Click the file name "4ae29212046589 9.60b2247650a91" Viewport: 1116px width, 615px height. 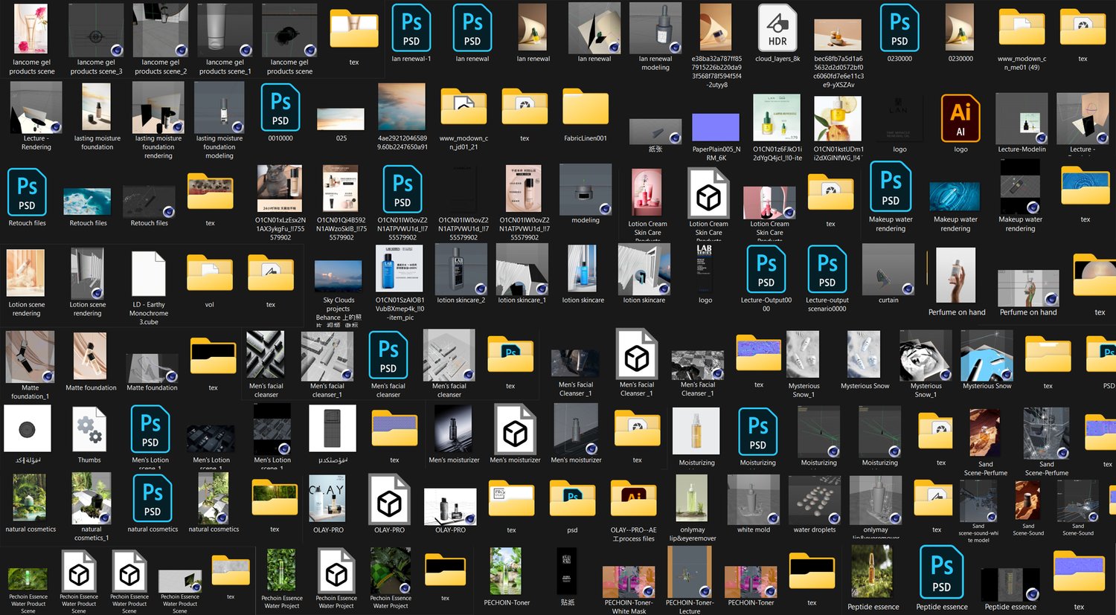tap(403, 143)
